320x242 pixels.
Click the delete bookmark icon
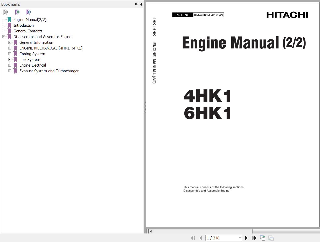5,12
